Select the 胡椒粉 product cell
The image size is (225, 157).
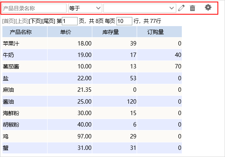[25, 125]
